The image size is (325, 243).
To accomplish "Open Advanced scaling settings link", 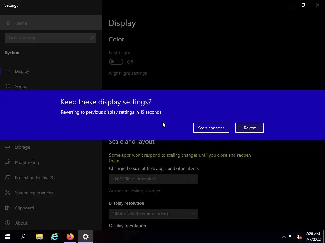I will coord(134,191).
